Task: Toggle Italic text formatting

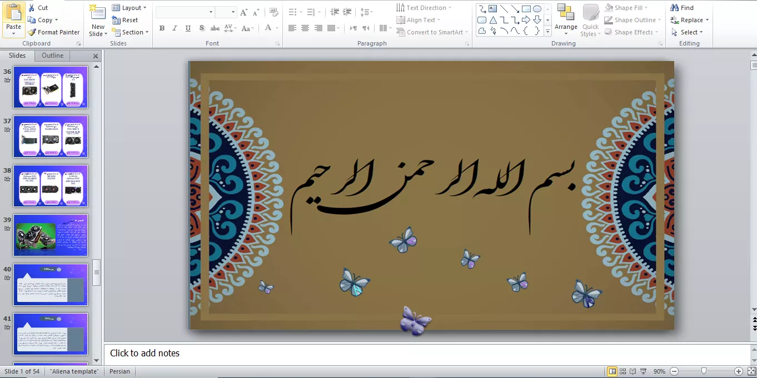Action: pyautogui.click(x=175, y=28)
